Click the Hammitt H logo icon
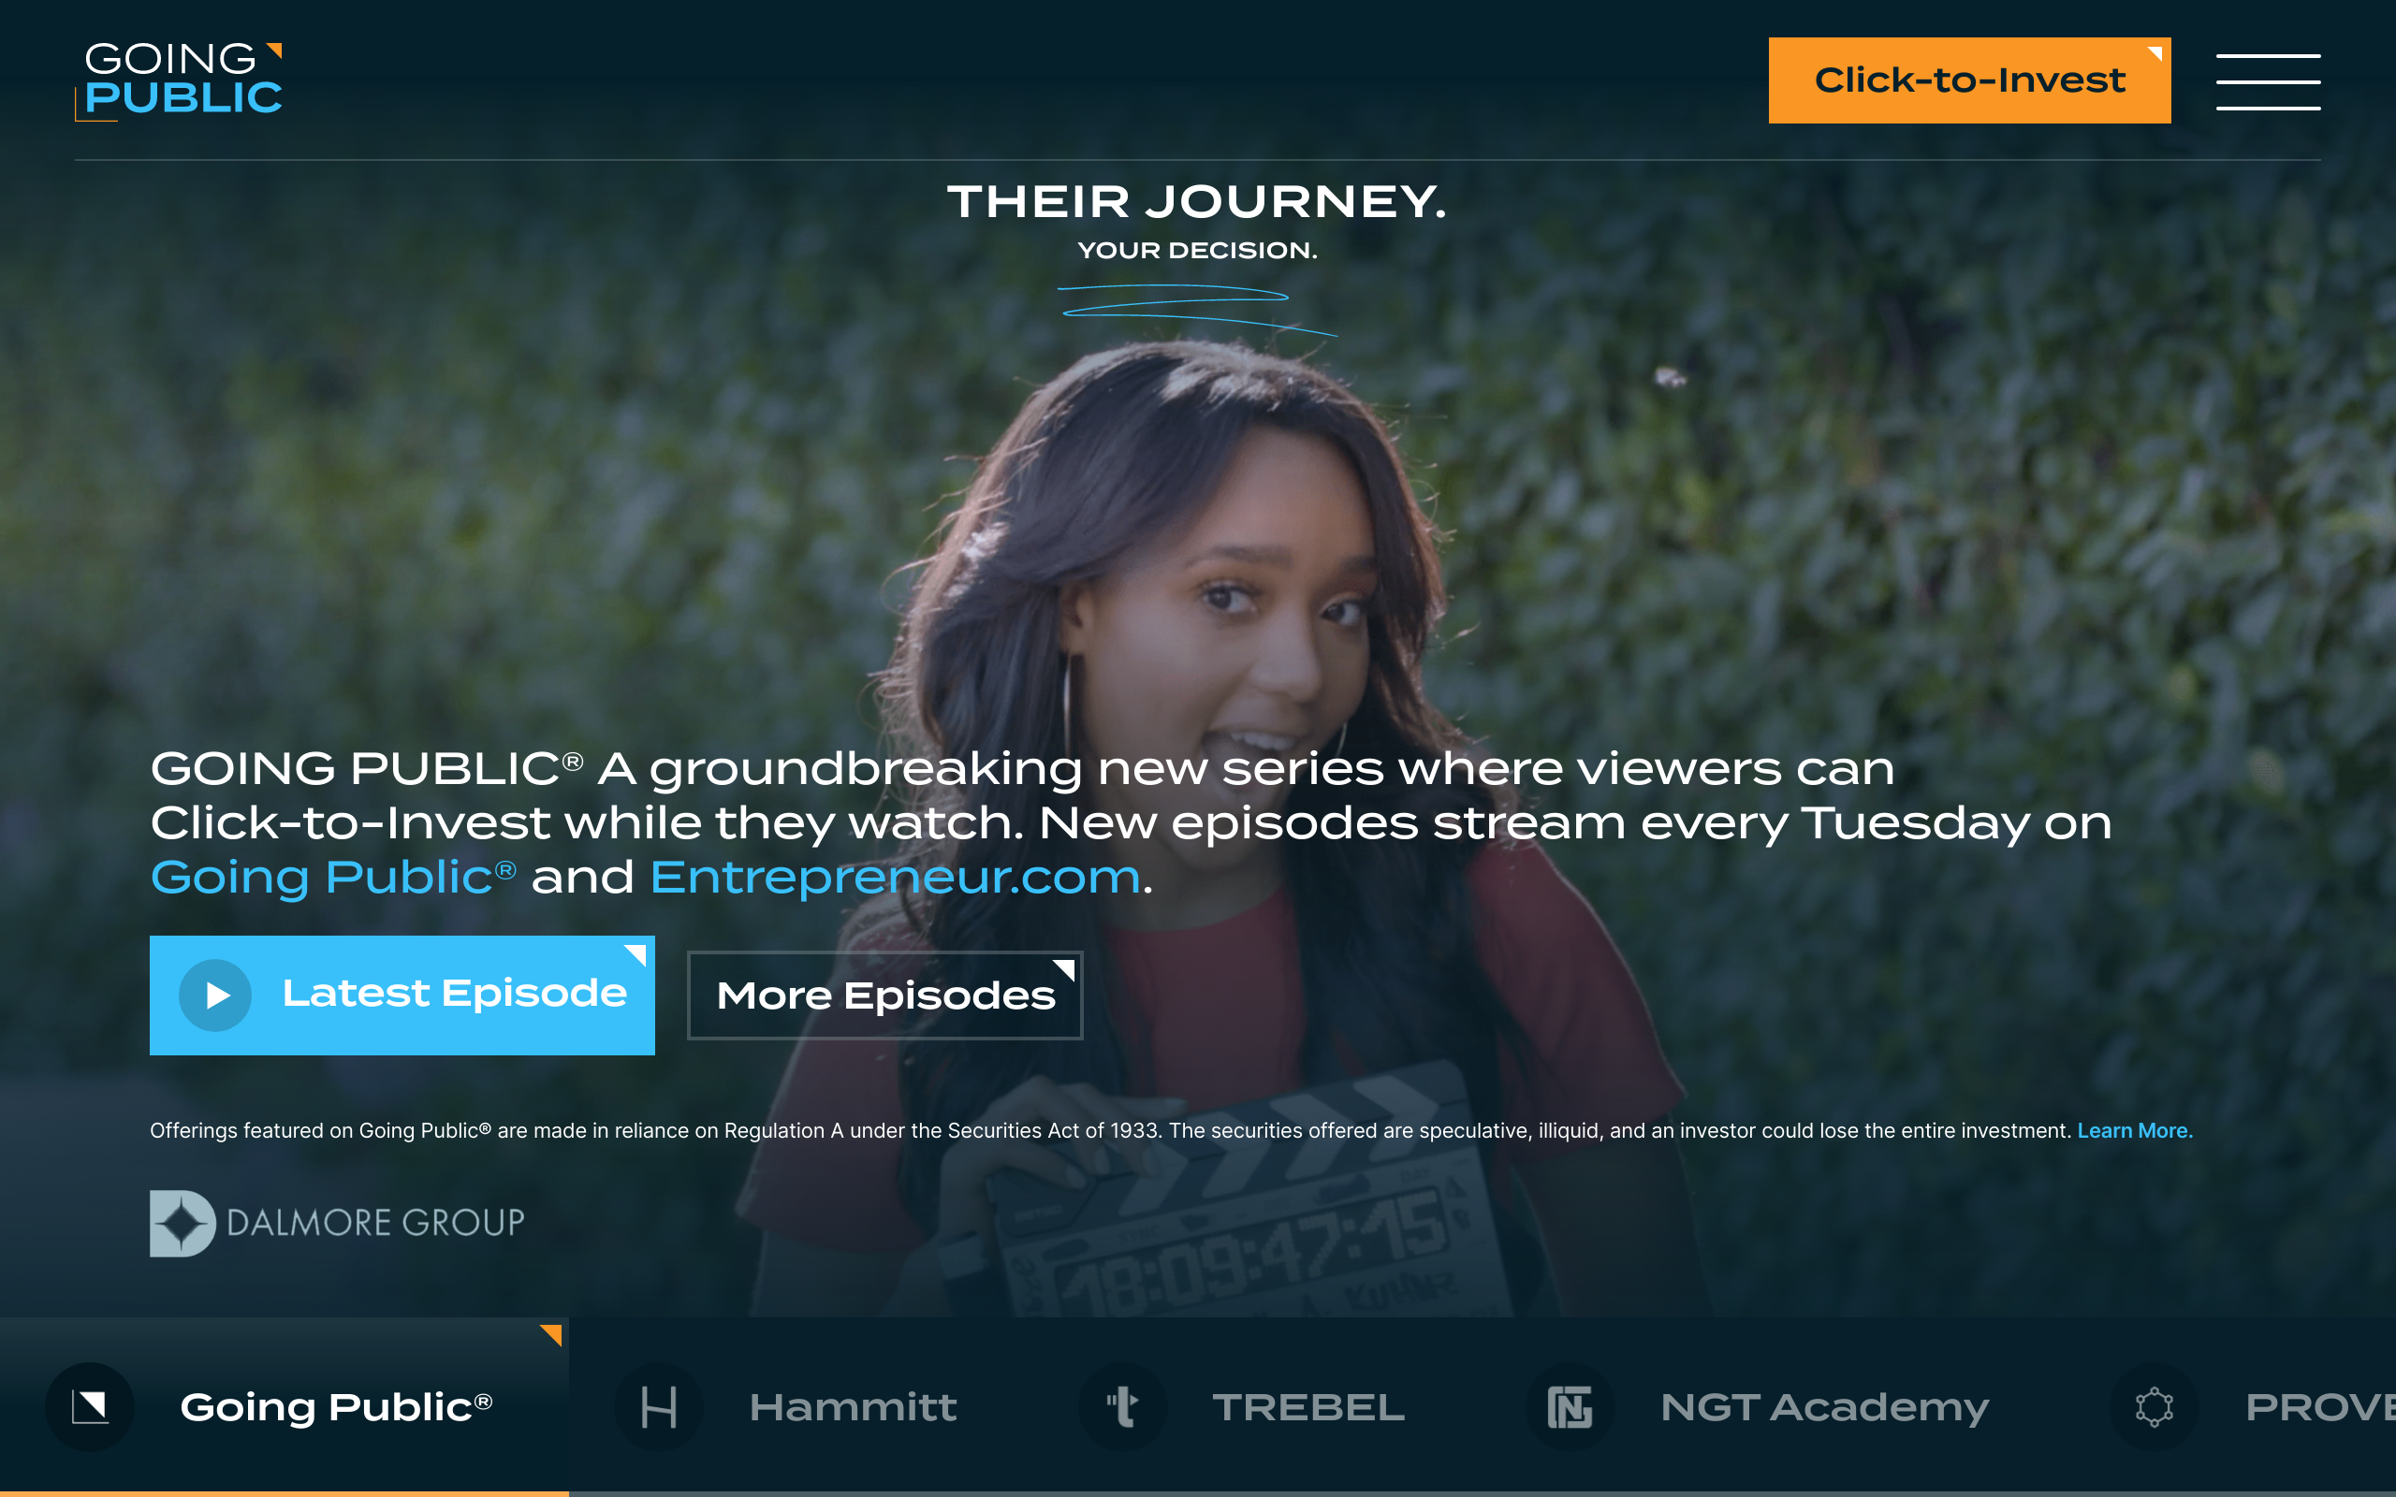The width and height of the screenshot is (2396, 1497). point(658,1406)
